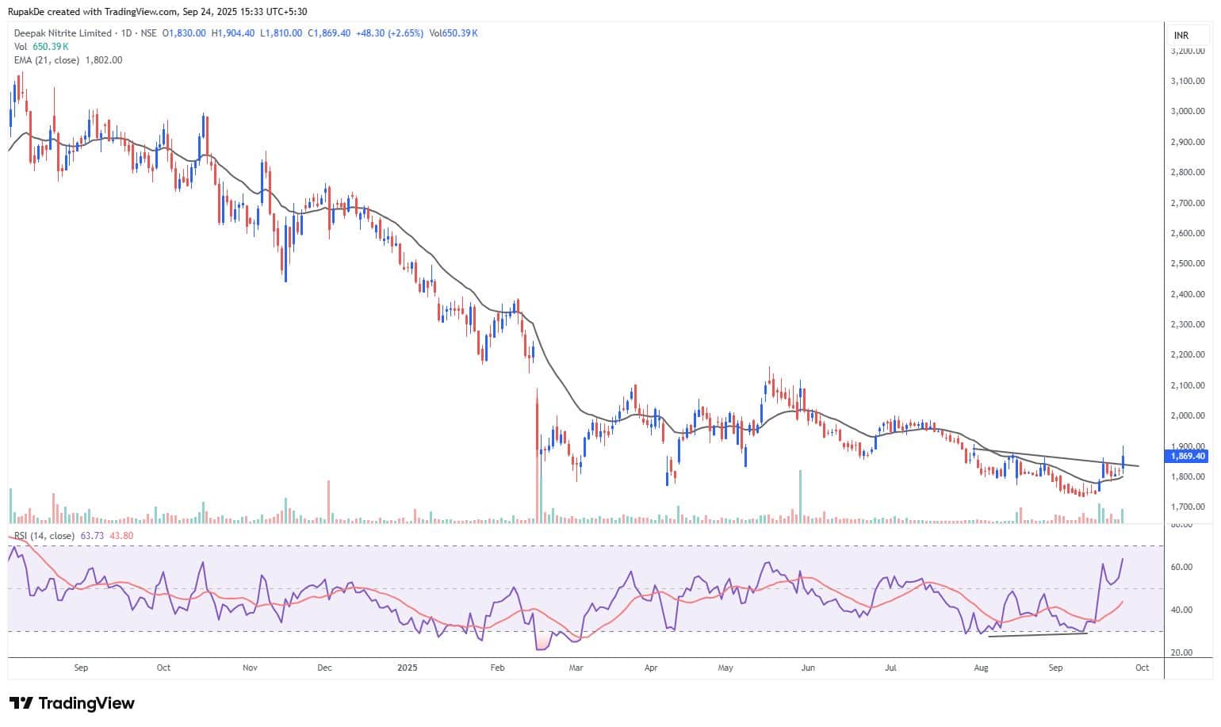Click the 60.00 level on RSI scale
The height and width of the screenshot is (727, 1221).
pos(1181,567)
